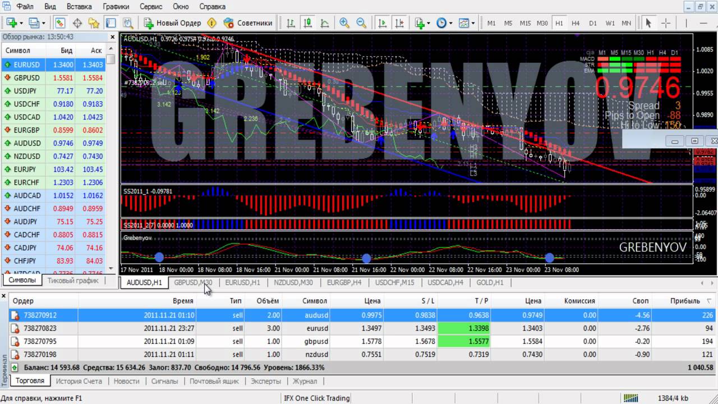Viewport: 718px width, 404px height.
Task: Click the connection status bars icon
Action: (x=630, y=398)
